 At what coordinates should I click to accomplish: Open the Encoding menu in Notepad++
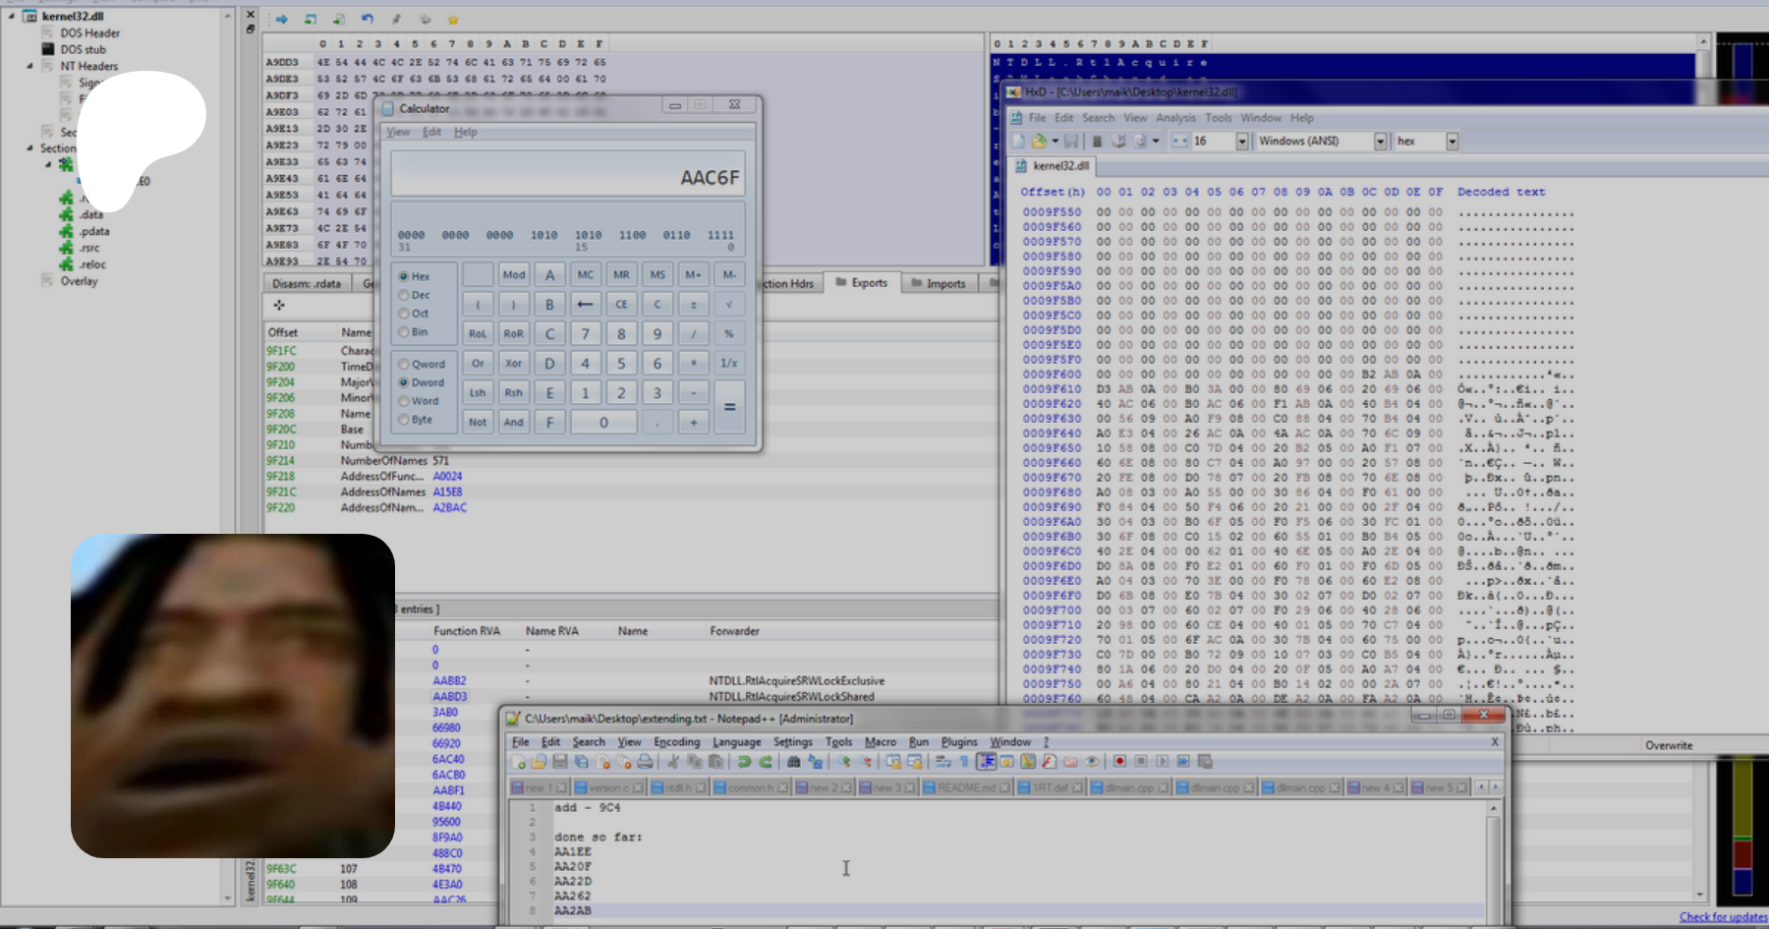[x=676, y=742]
